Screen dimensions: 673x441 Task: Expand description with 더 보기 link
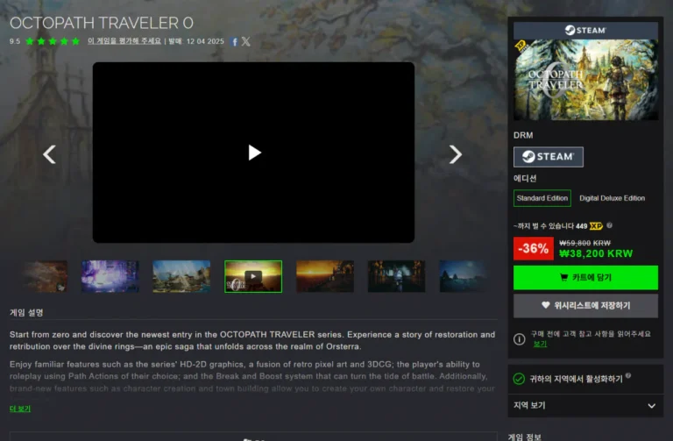pos(20,409)
